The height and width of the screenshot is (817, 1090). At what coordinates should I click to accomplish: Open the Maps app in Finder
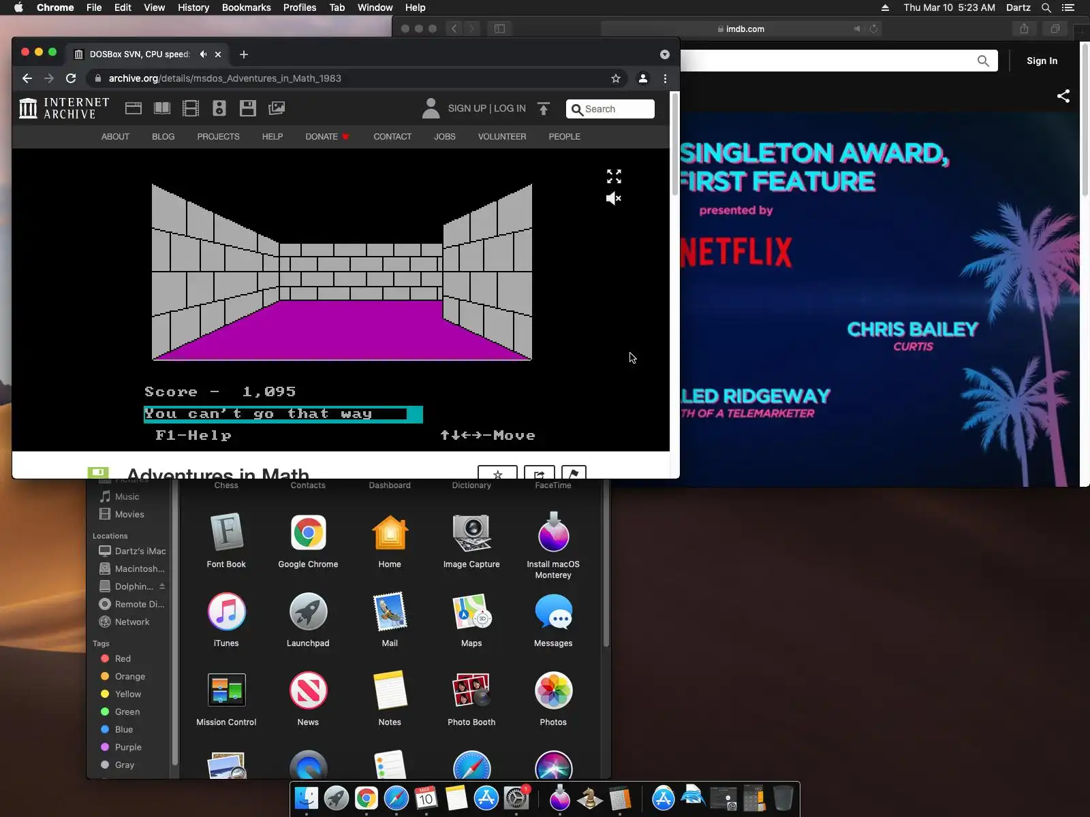(x=471, y=620)
